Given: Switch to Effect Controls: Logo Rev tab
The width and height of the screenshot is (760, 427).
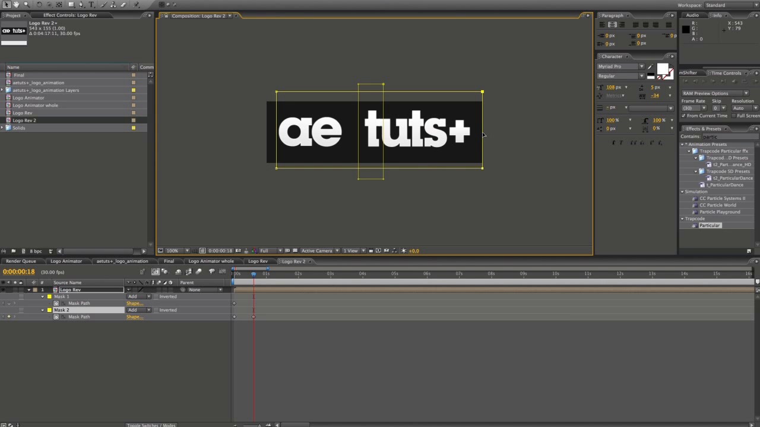Looking at the screenshot, I should 70,15.
